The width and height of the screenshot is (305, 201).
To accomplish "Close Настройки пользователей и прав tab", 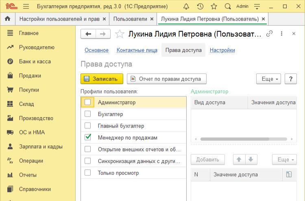I will (104, 19).
